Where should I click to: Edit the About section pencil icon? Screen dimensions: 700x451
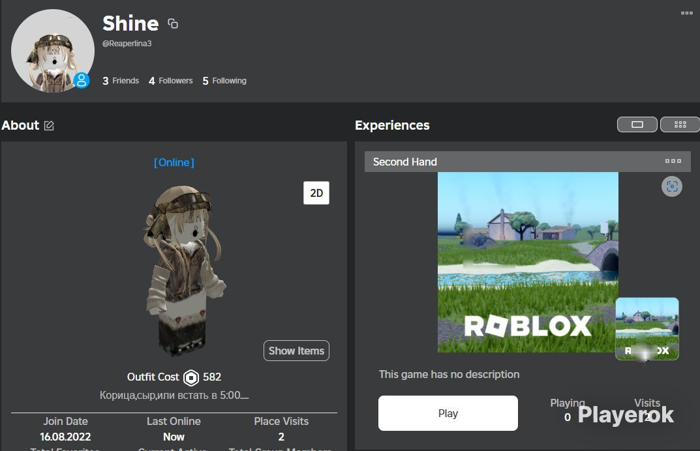coord(49,126)
